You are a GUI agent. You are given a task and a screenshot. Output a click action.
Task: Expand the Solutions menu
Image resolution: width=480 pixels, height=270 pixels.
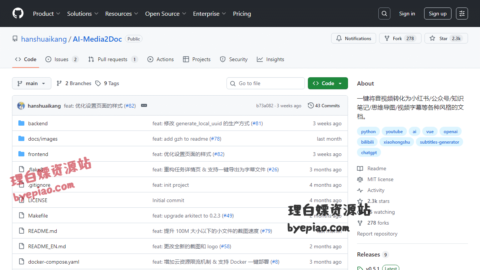pyautogui.click(x=83, y=13)
